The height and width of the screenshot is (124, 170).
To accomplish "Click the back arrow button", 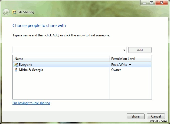I will (x=6, y=12).
